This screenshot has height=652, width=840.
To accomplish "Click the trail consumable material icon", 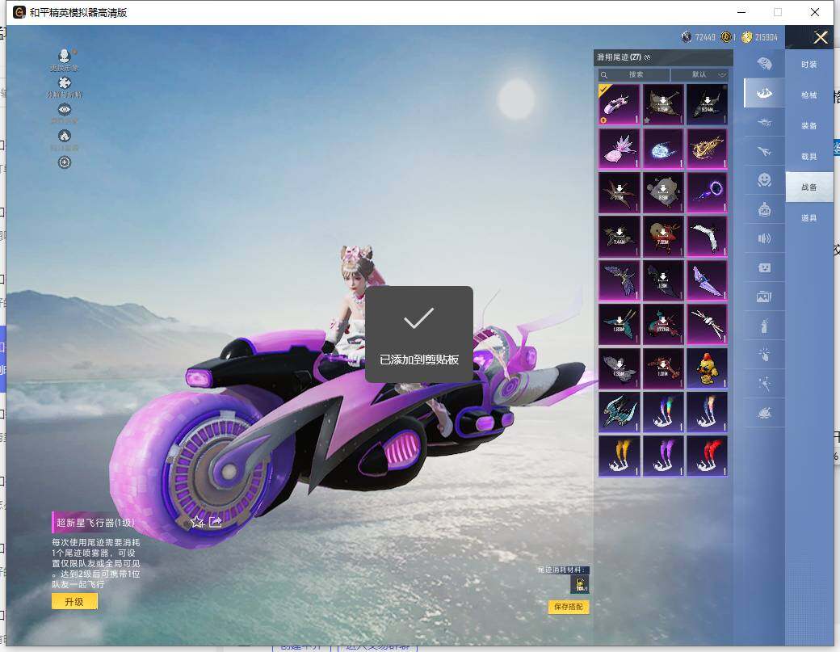I will 580,584.
